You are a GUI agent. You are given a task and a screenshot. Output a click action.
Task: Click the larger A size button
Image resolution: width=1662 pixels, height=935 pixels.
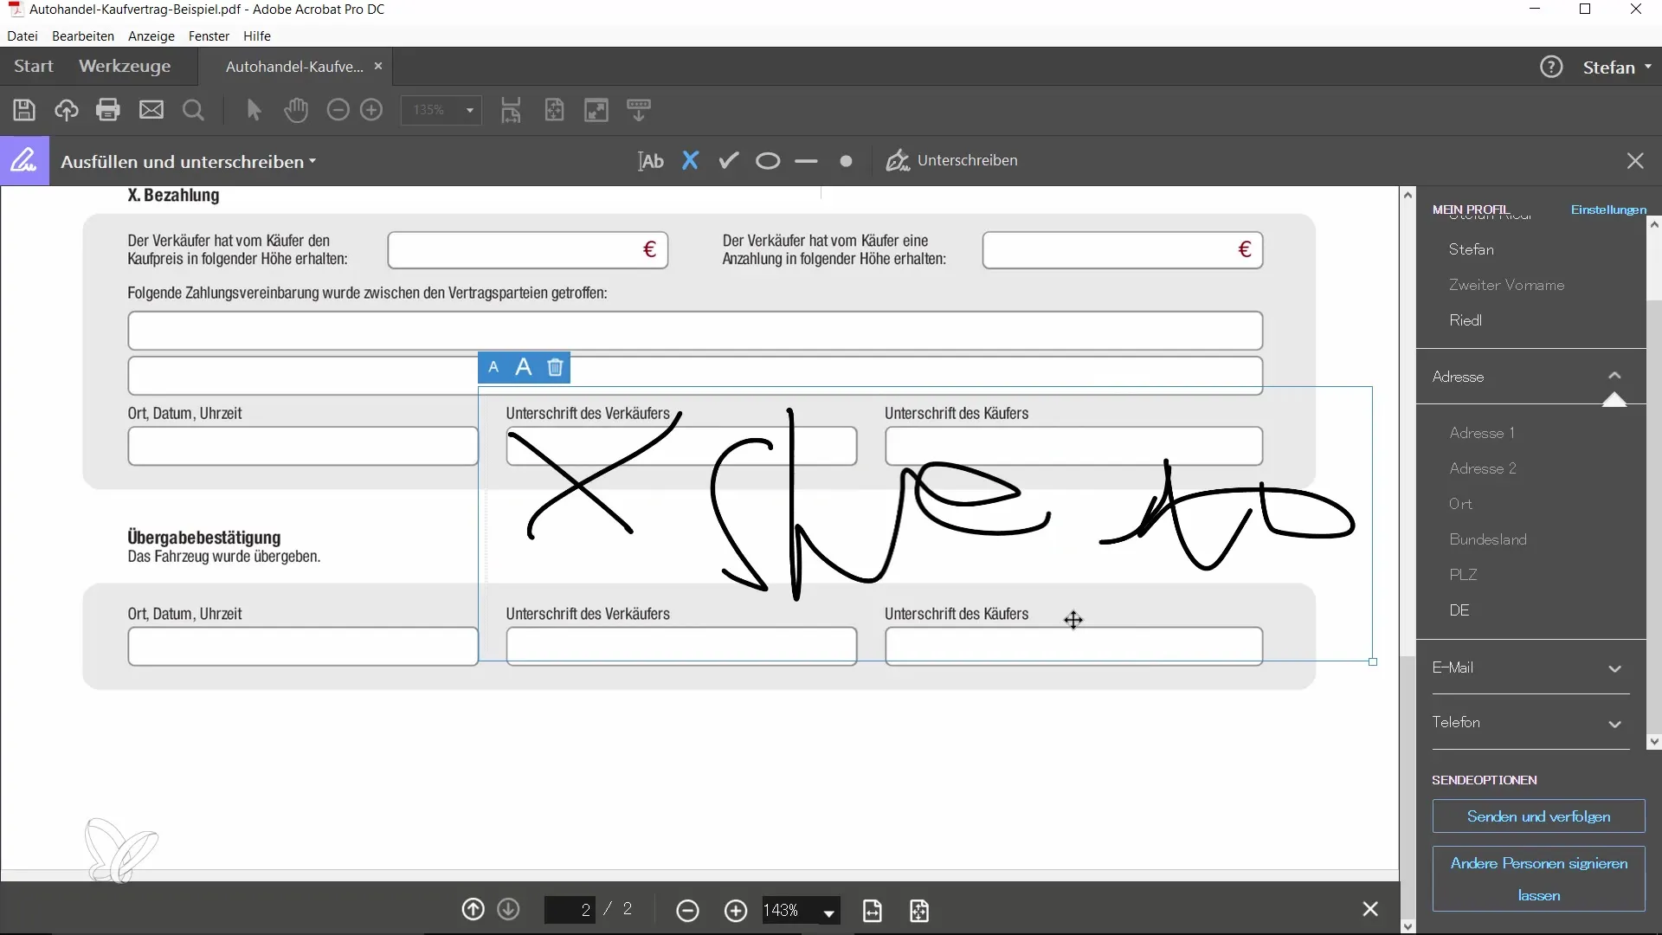click(523, 368)
